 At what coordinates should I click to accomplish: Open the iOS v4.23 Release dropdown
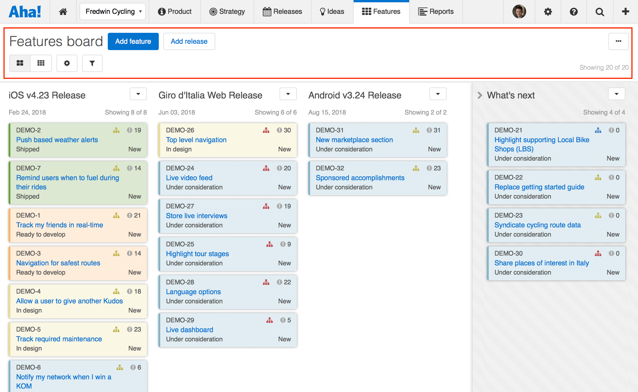(138, 94)
